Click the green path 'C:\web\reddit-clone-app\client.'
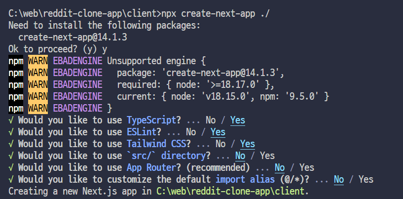This screenshot has width=403, height=199. [232, 191]
